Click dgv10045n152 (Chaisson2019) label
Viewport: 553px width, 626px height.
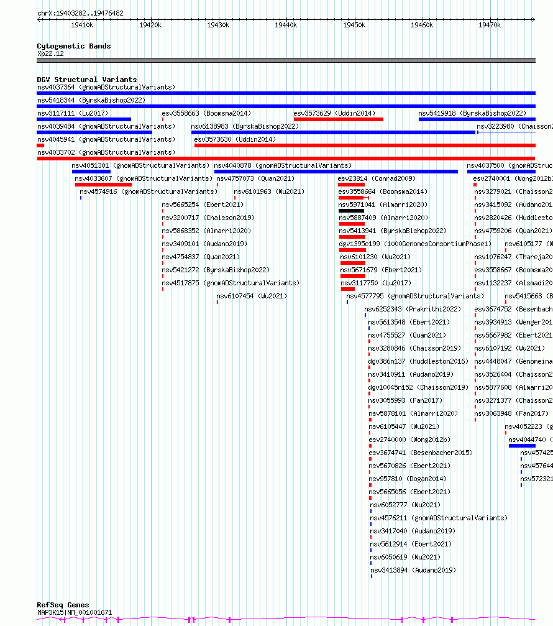click(x=418, y=387)
